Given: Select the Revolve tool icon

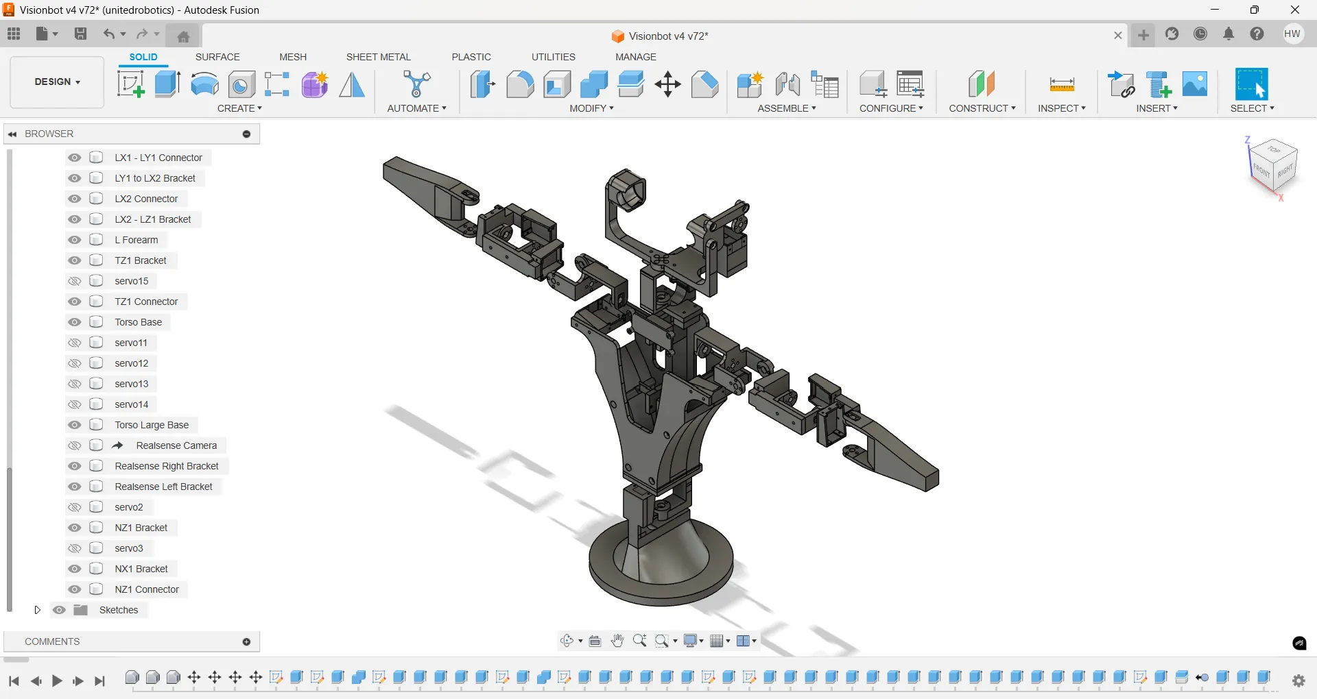Looking at the screenshot, I should click(204, 84).
